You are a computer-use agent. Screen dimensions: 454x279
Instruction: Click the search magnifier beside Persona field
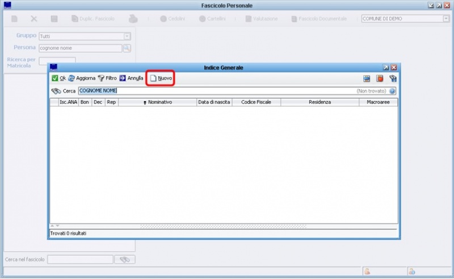coord(127,48)
